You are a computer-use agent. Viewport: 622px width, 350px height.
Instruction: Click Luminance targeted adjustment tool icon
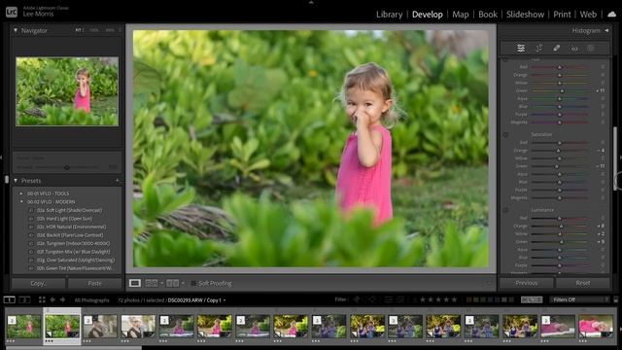(505, 210)
